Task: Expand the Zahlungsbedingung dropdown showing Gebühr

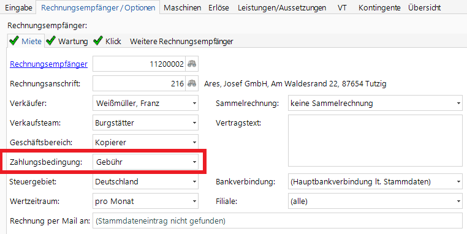Action: (145, 162)
